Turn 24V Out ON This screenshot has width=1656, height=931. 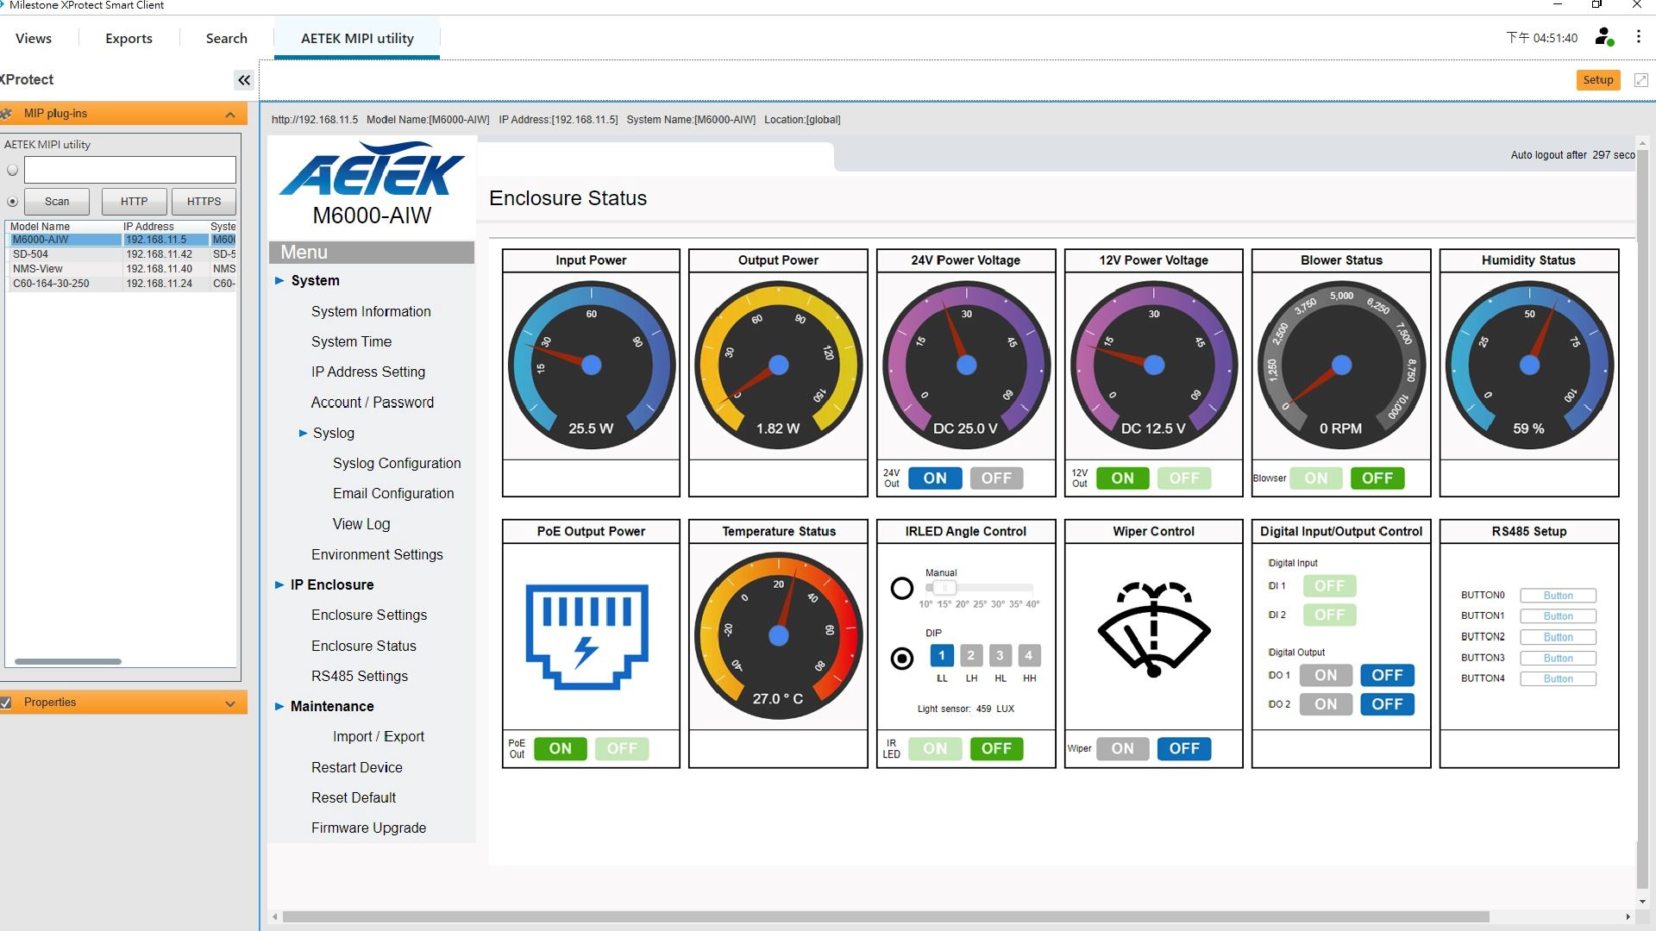coord(935,478)
